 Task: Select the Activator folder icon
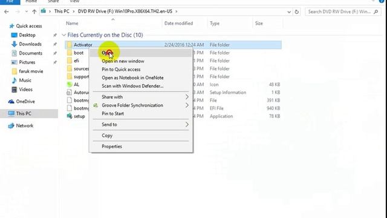(x=70, y=45)
